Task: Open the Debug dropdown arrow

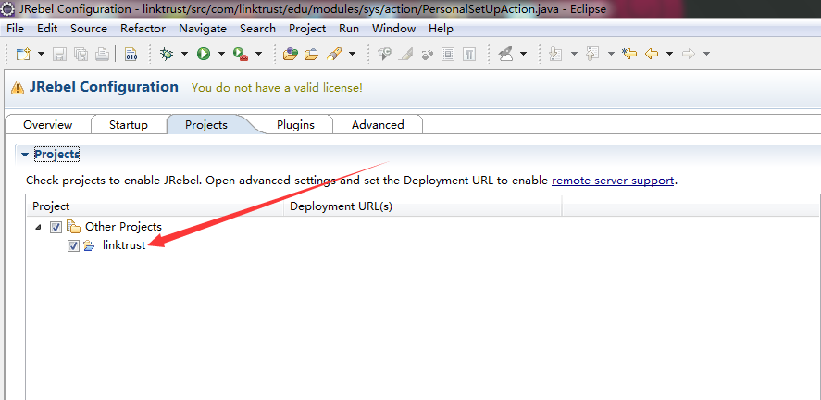Action: coord(184,54)
